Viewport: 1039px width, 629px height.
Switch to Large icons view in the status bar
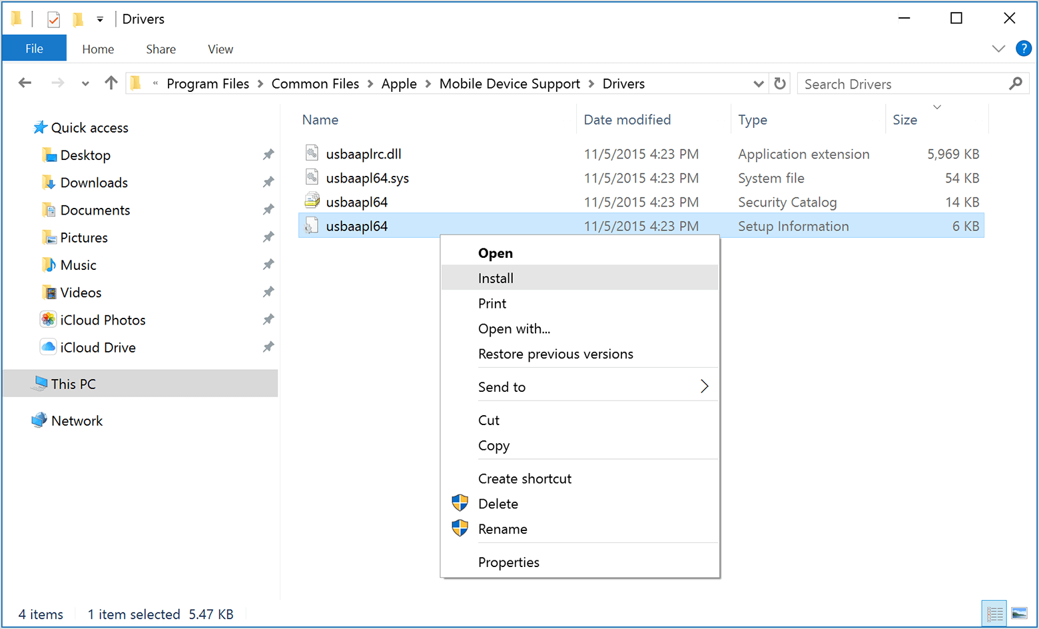click(x=1019, y=613)
